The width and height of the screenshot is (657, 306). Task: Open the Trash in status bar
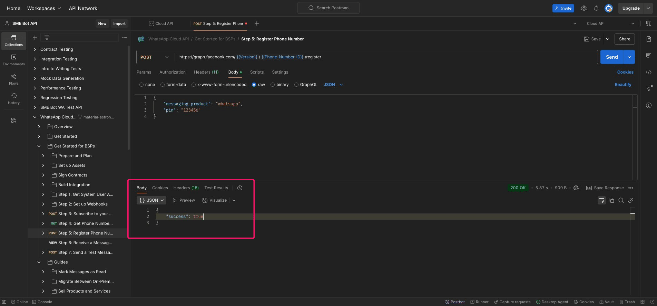[x=627, y=302]
